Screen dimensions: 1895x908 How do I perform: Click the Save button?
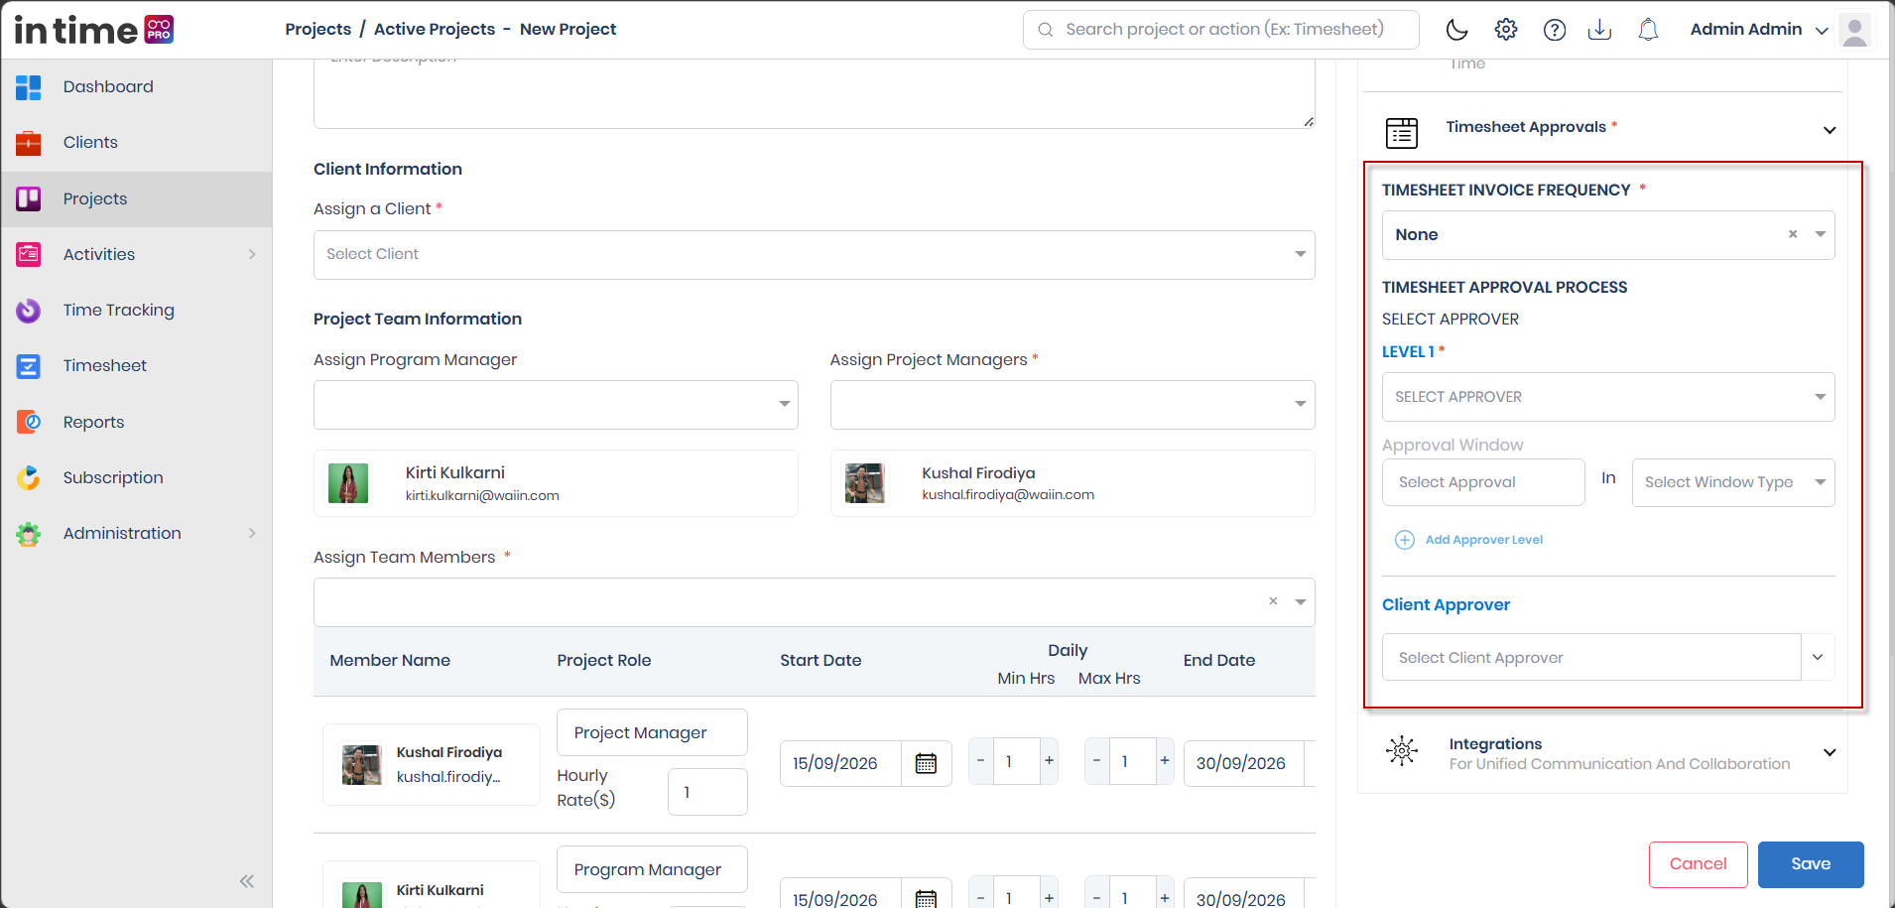pyautogui.click(x=1811, y=864)
